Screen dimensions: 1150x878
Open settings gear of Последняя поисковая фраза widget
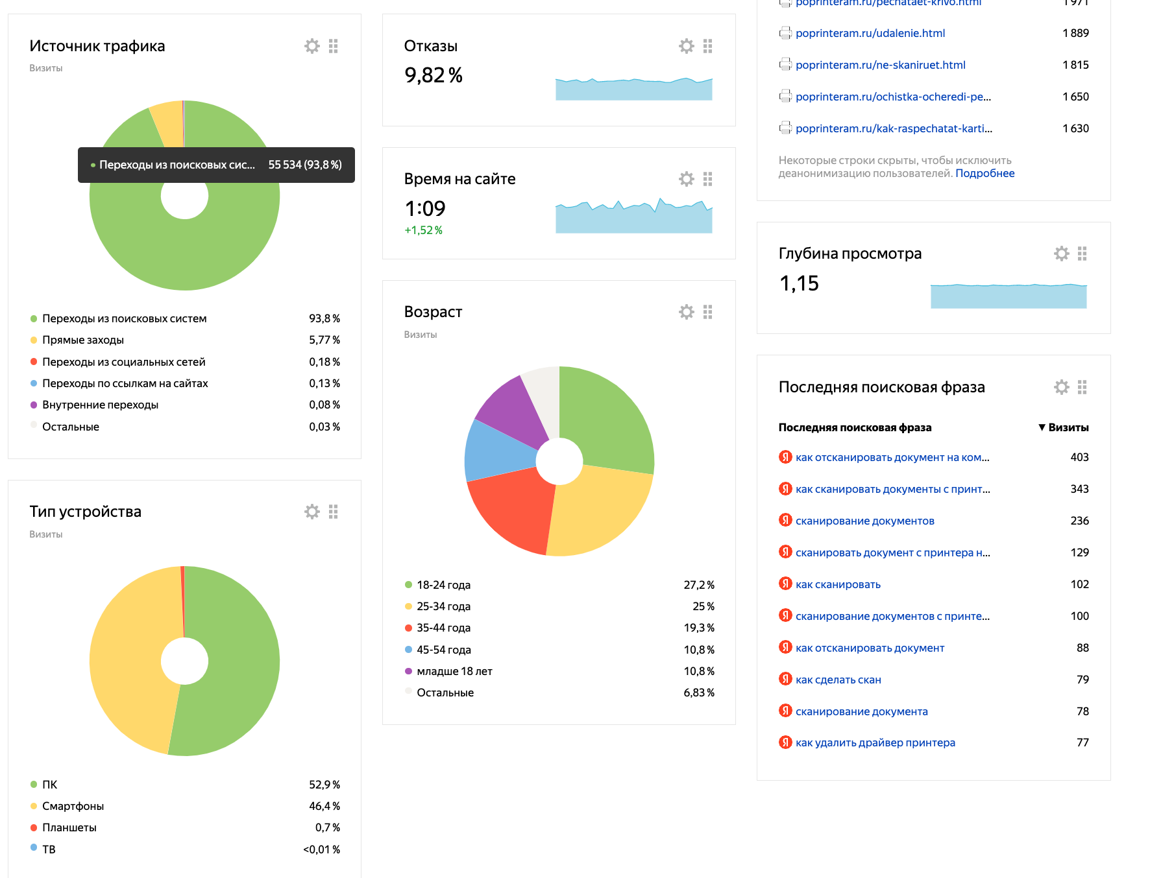pos(1062,387)
